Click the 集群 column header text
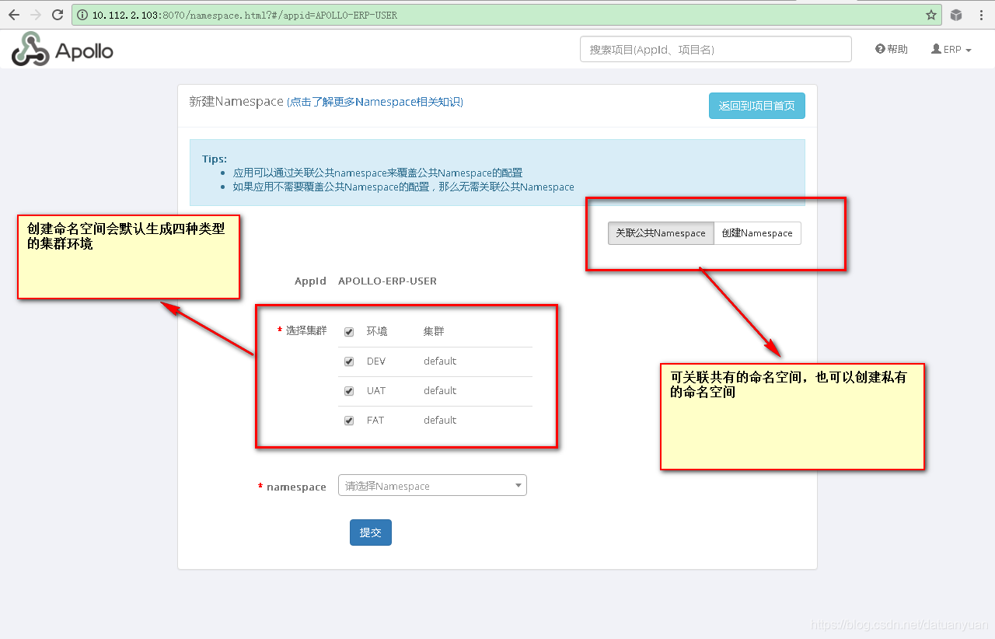 point(434,331)
